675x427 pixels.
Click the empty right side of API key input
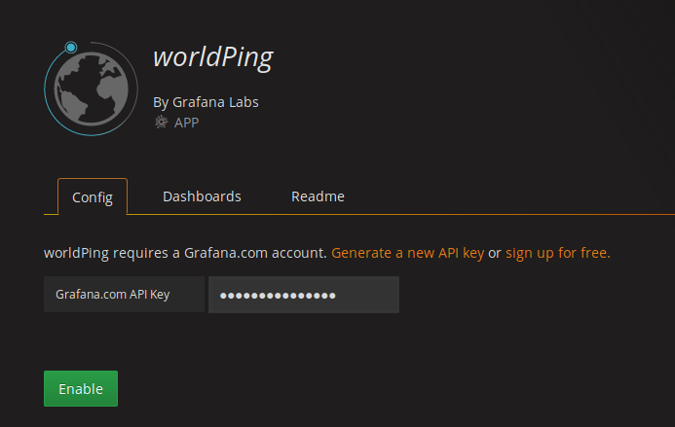368,295
